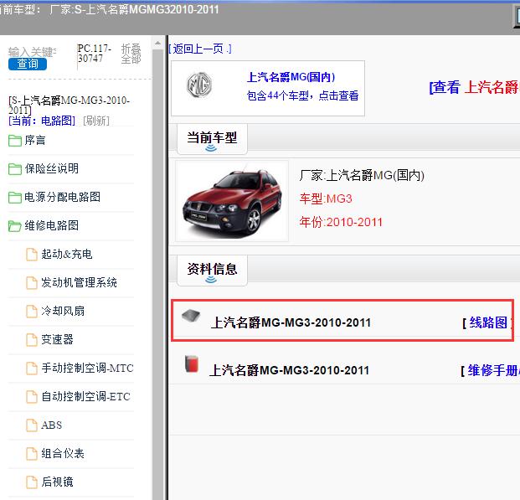Viewport: 520px width, 500px height.
Task: Open the 变速器 document
Action: (x=57, y=339)
